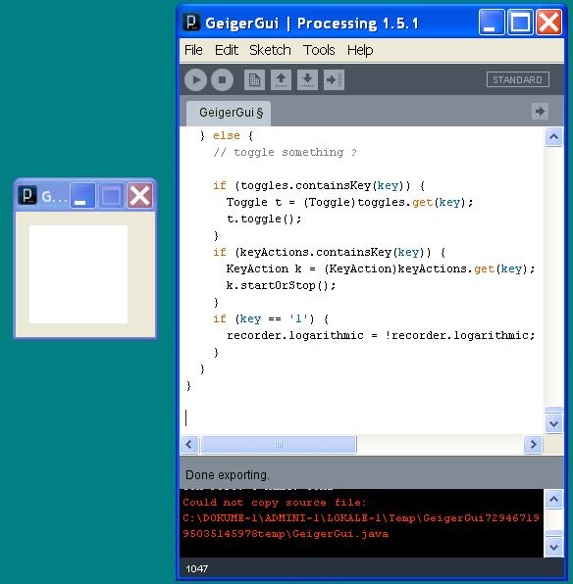Open the Edit menu

tap(226, 50)
